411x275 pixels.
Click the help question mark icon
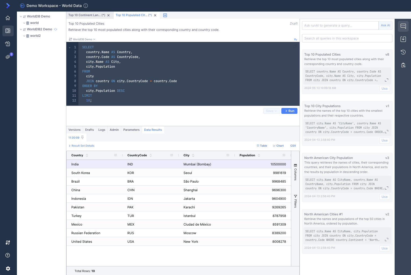point(8,255)
